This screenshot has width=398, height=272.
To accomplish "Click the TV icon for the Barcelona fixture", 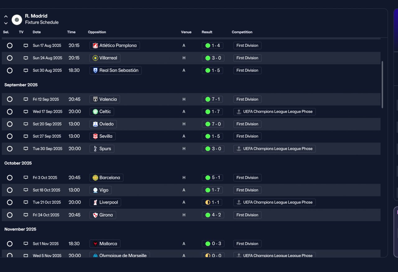I will click(x=26, y=178).
